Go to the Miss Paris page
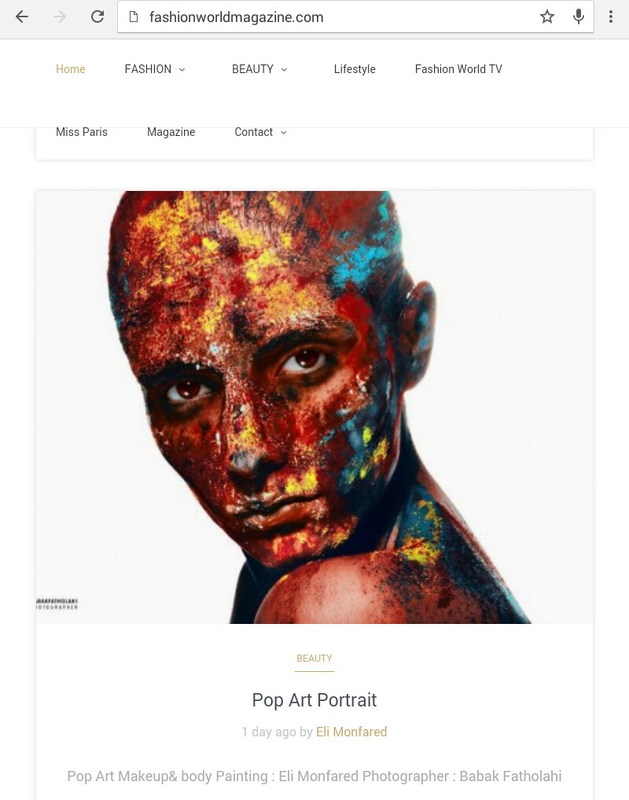This screenshot has width=629, height=800. coord(82,132)
